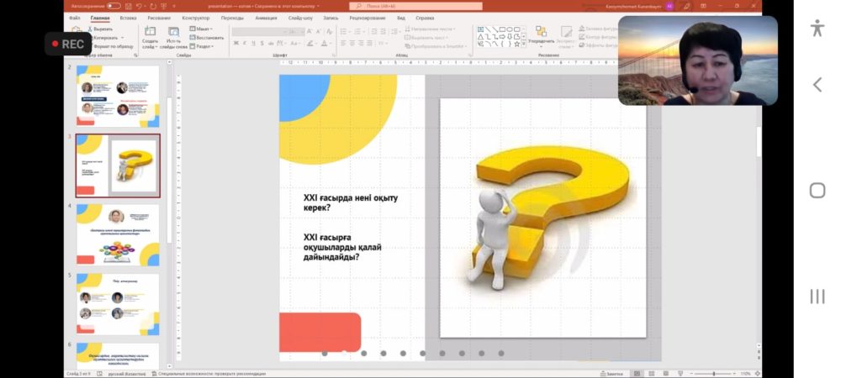The height and width of the screenshot is (378, 841).
Task: Click the bulleted list icon
Action: pos(344,32)
